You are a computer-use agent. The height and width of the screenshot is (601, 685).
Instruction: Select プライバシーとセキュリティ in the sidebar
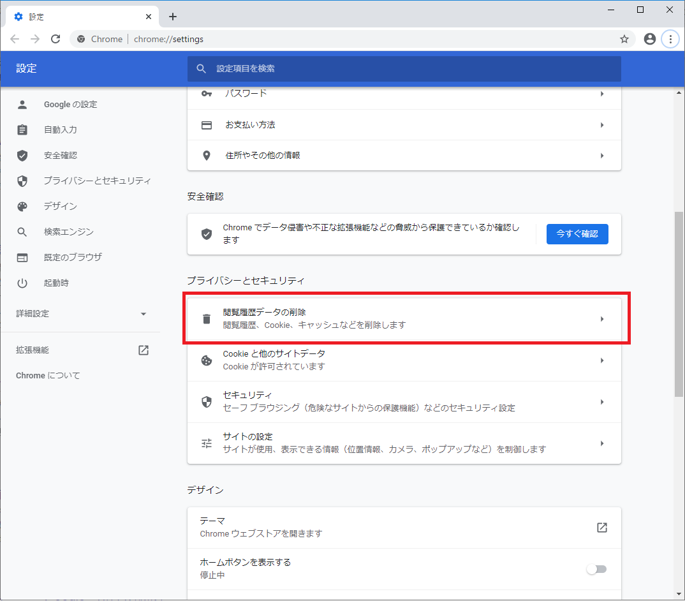(x=98, y=181)
